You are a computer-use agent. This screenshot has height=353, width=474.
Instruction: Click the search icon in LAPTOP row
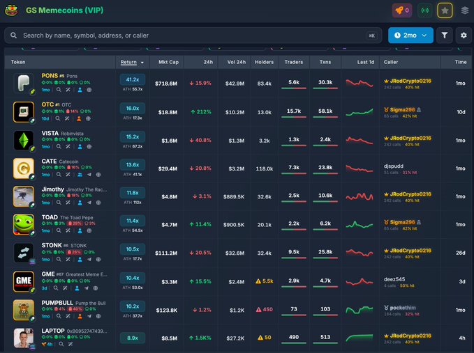(x=61, y=344)
